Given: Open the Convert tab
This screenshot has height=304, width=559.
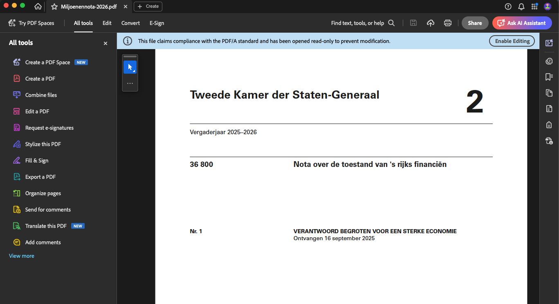Looking at the screenshot, I should [130, 23].
